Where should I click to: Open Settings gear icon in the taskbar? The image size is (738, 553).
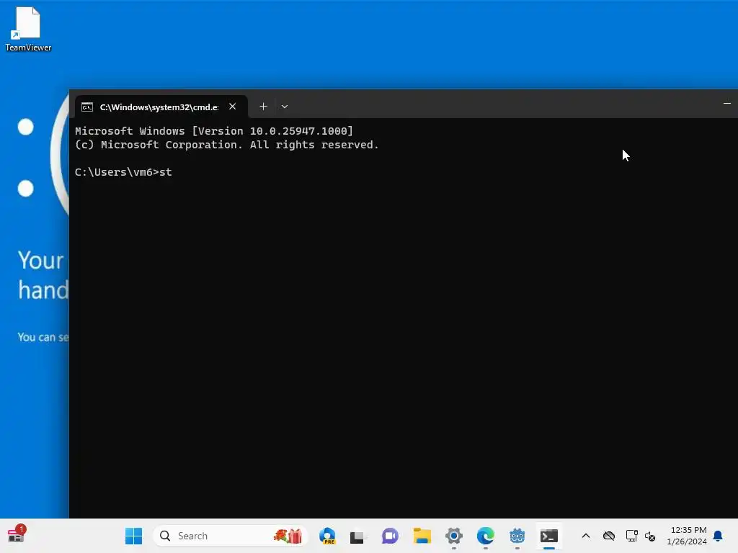(x=454, y=536)
